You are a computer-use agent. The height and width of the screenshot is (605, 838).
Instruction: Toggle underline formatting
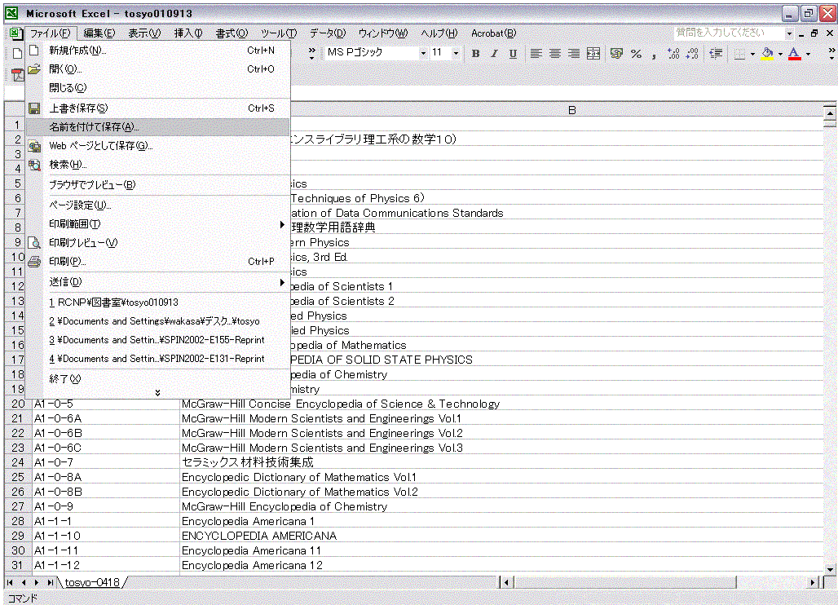pos(513,54)
